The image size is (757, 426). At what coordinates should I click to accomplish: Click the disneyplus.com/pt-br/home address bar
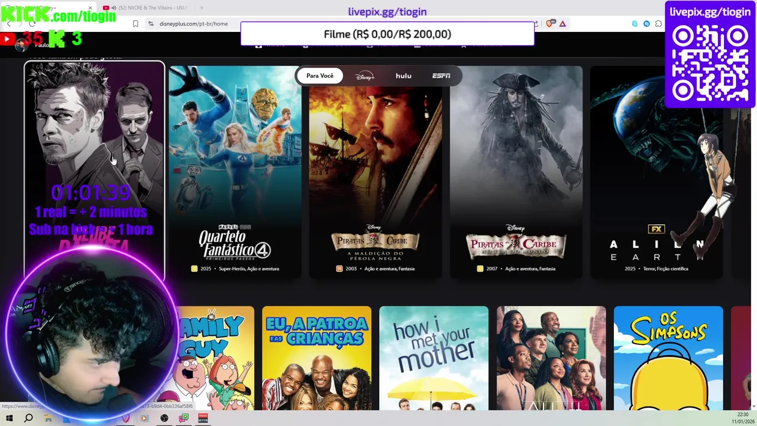(193, 24)
